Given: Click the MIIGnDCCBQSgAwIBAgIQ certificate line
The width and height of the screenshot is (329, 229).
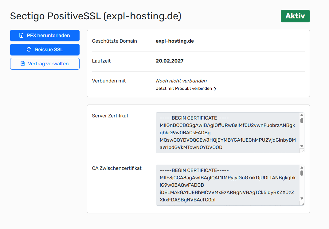Looking at the screenshot, I should click(x=227, y=125).
